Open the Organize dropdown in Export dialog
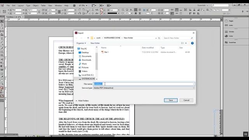 tap(81, 43)
